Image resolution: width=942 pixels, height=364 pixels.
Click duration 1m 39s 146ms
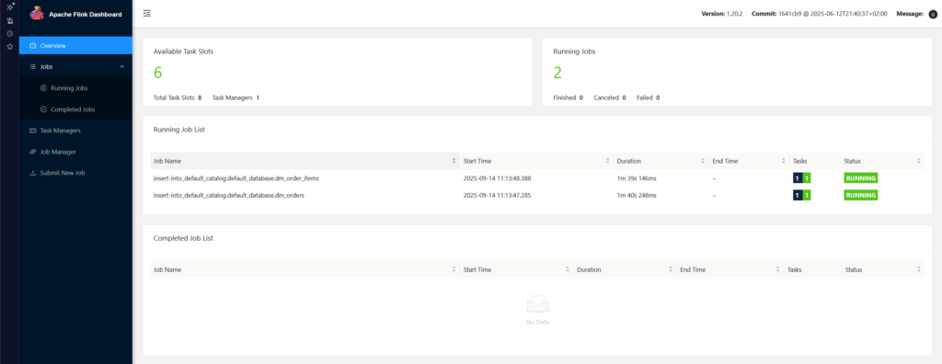(x=637, y=178)
